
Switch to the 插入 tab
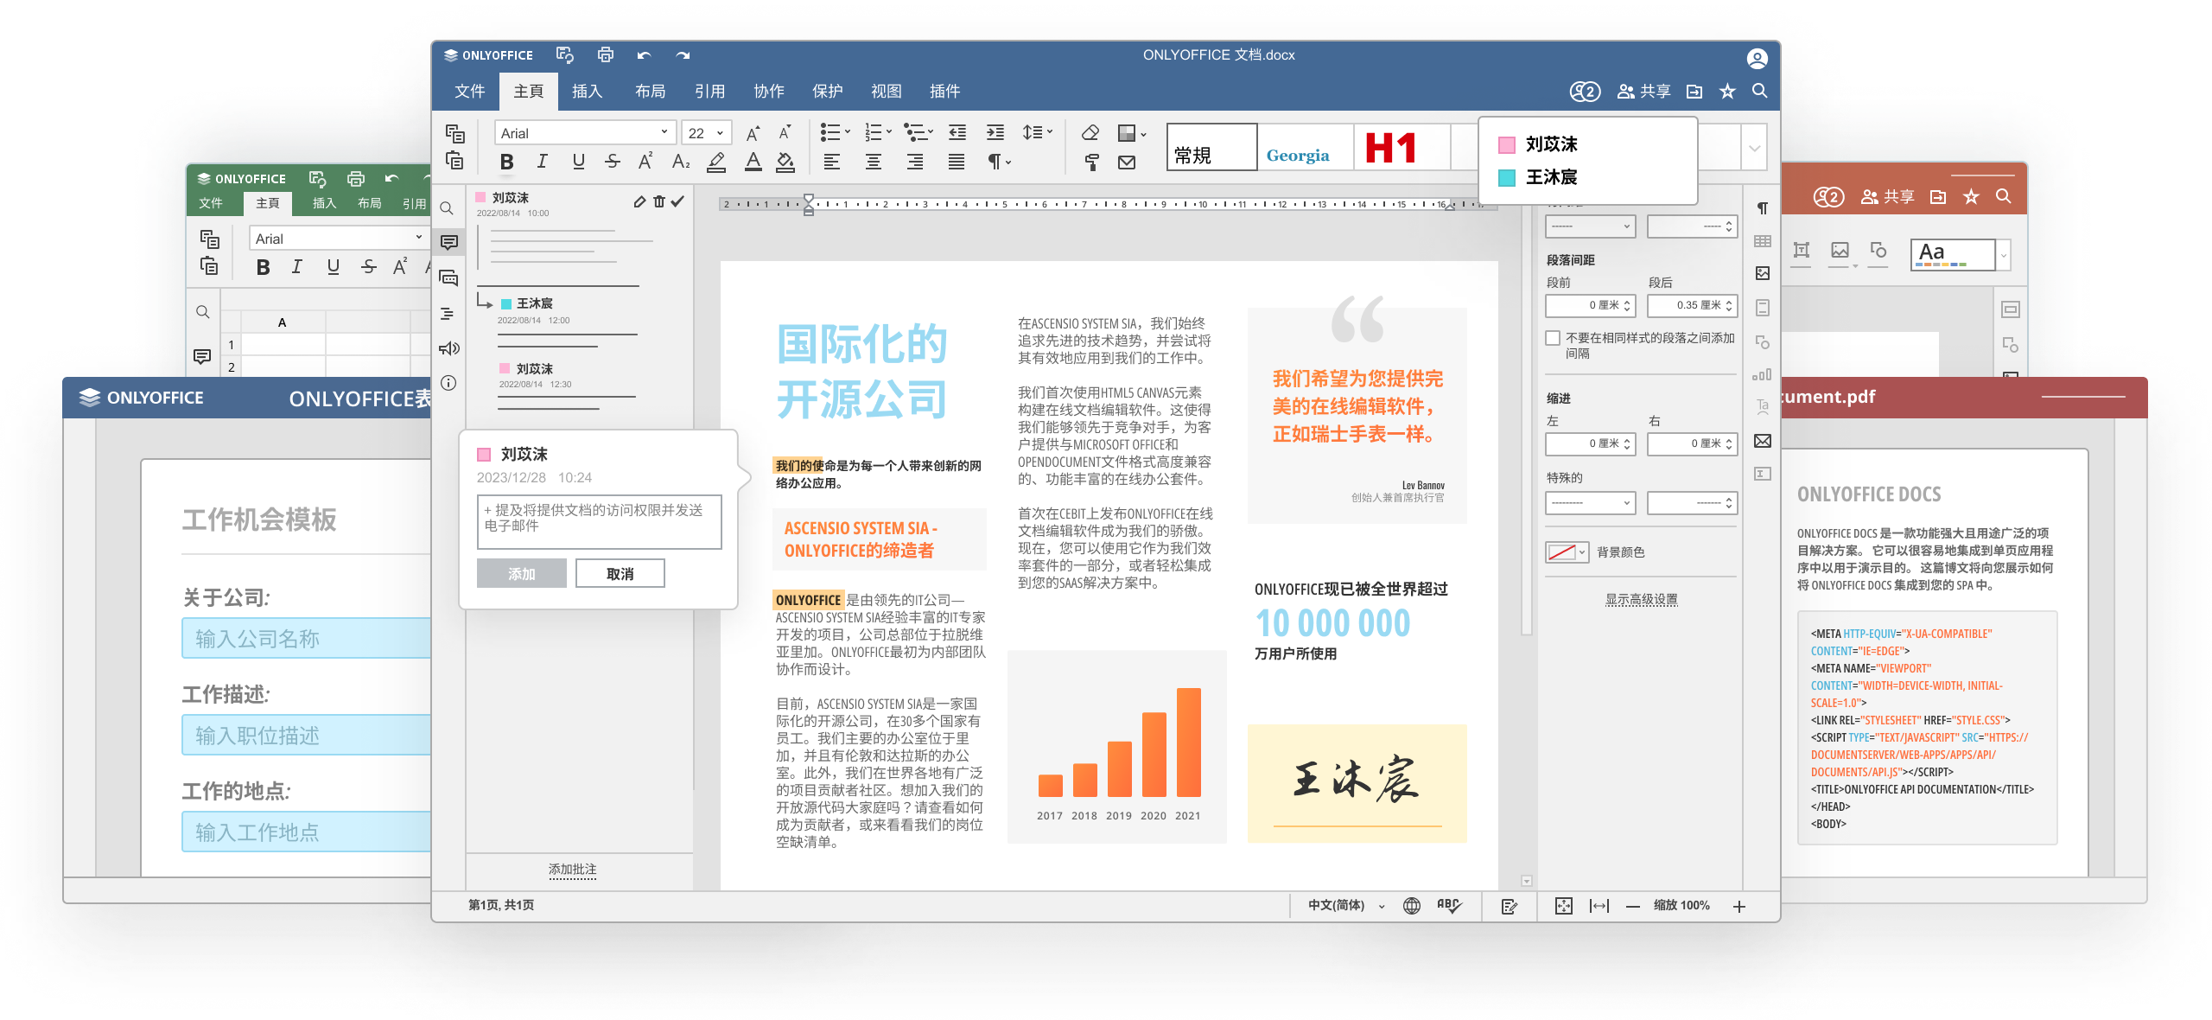pos(587,91)
